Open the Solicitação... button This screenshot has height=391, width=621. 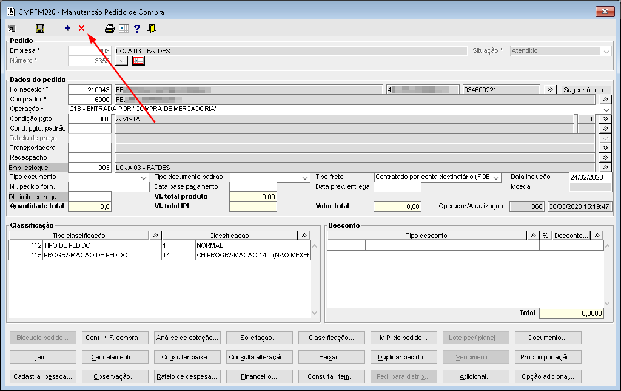pyautogui.click(x=260, y=338)
